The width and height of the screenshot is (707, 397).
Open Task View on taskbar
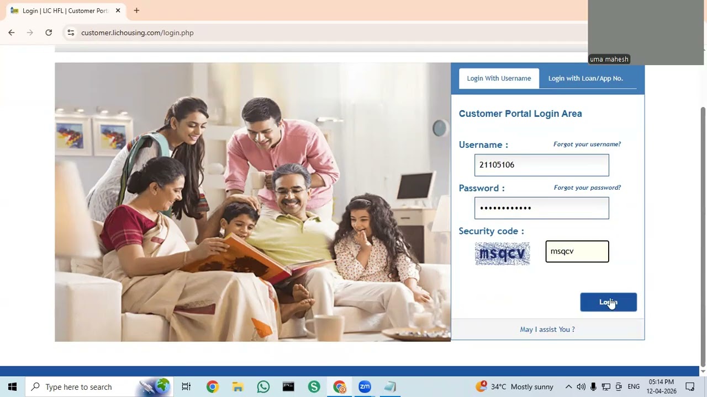click(186, 387)
